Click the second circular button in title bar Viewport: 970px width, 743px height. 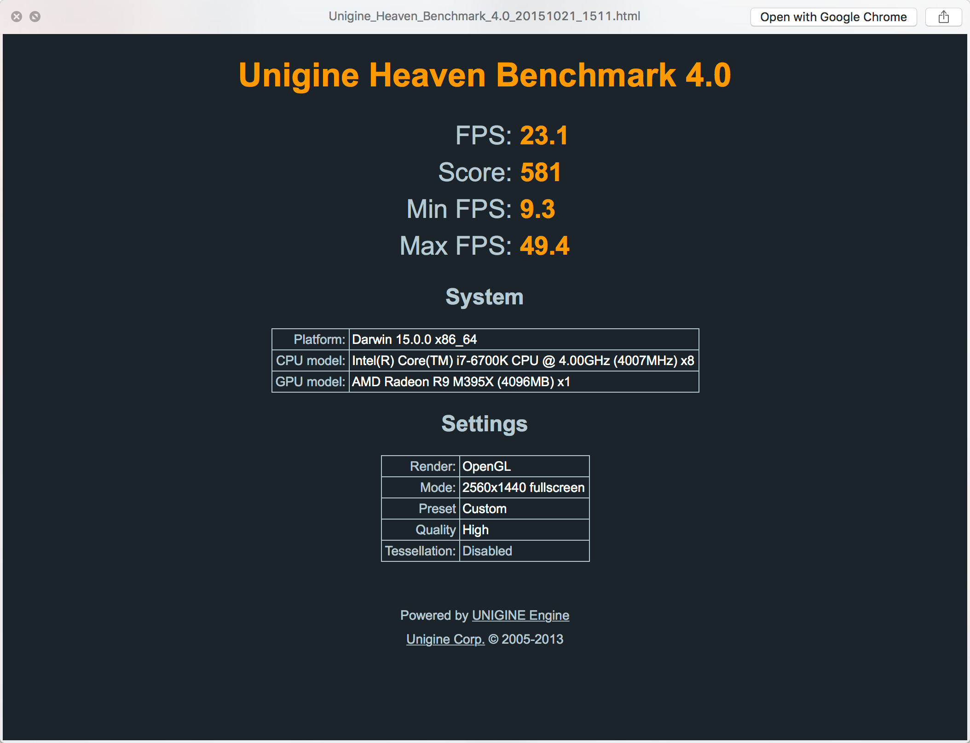(35, 17)
